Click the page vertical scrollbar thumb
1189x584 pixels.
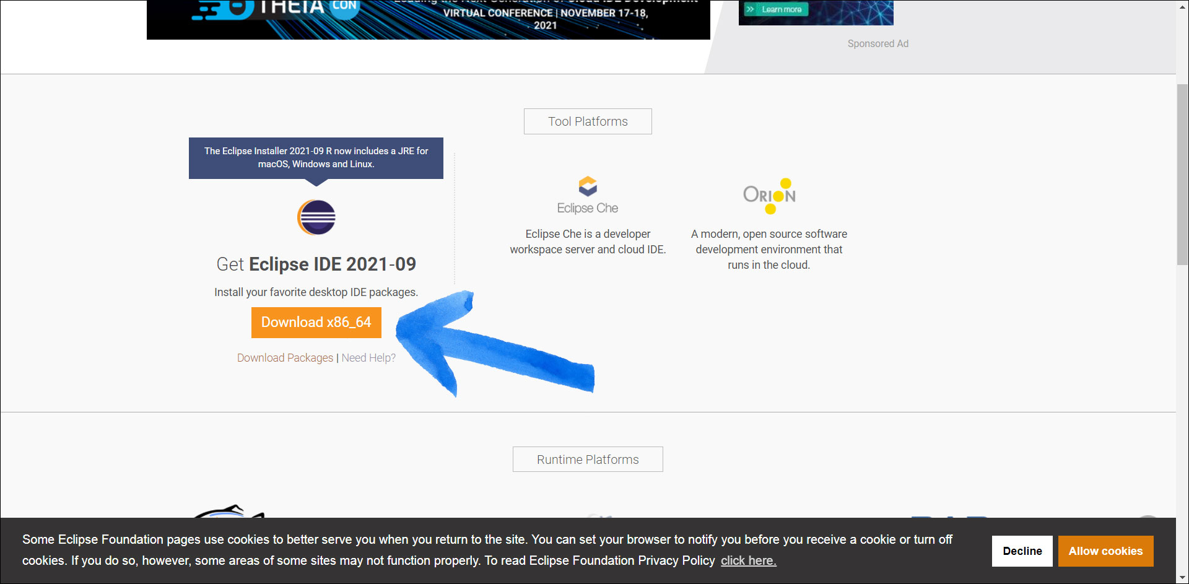click(1182, 175)
